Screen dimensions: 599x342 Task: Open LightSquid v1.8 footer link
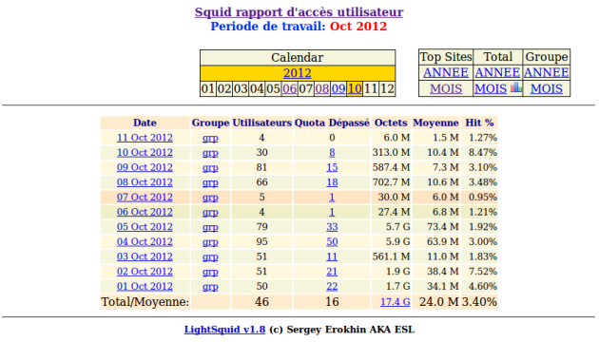pos(224,330)
